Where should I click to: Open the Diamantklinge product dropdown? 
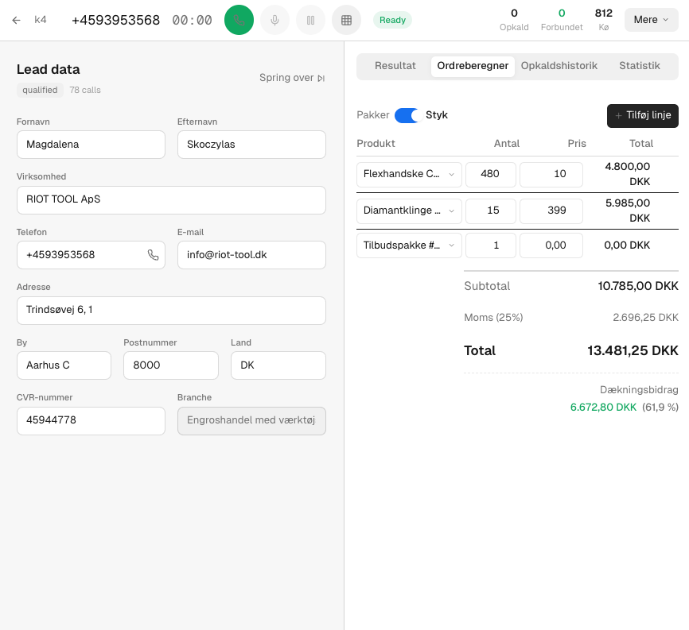pos(409,211)
